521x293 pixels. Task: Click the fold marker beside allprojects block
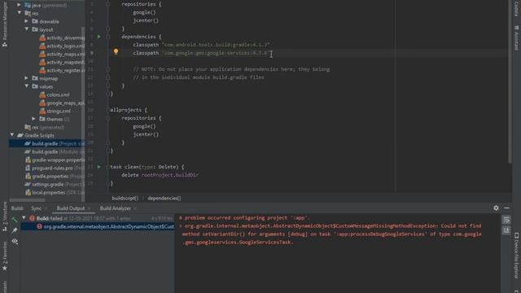(x=108, y=110)
